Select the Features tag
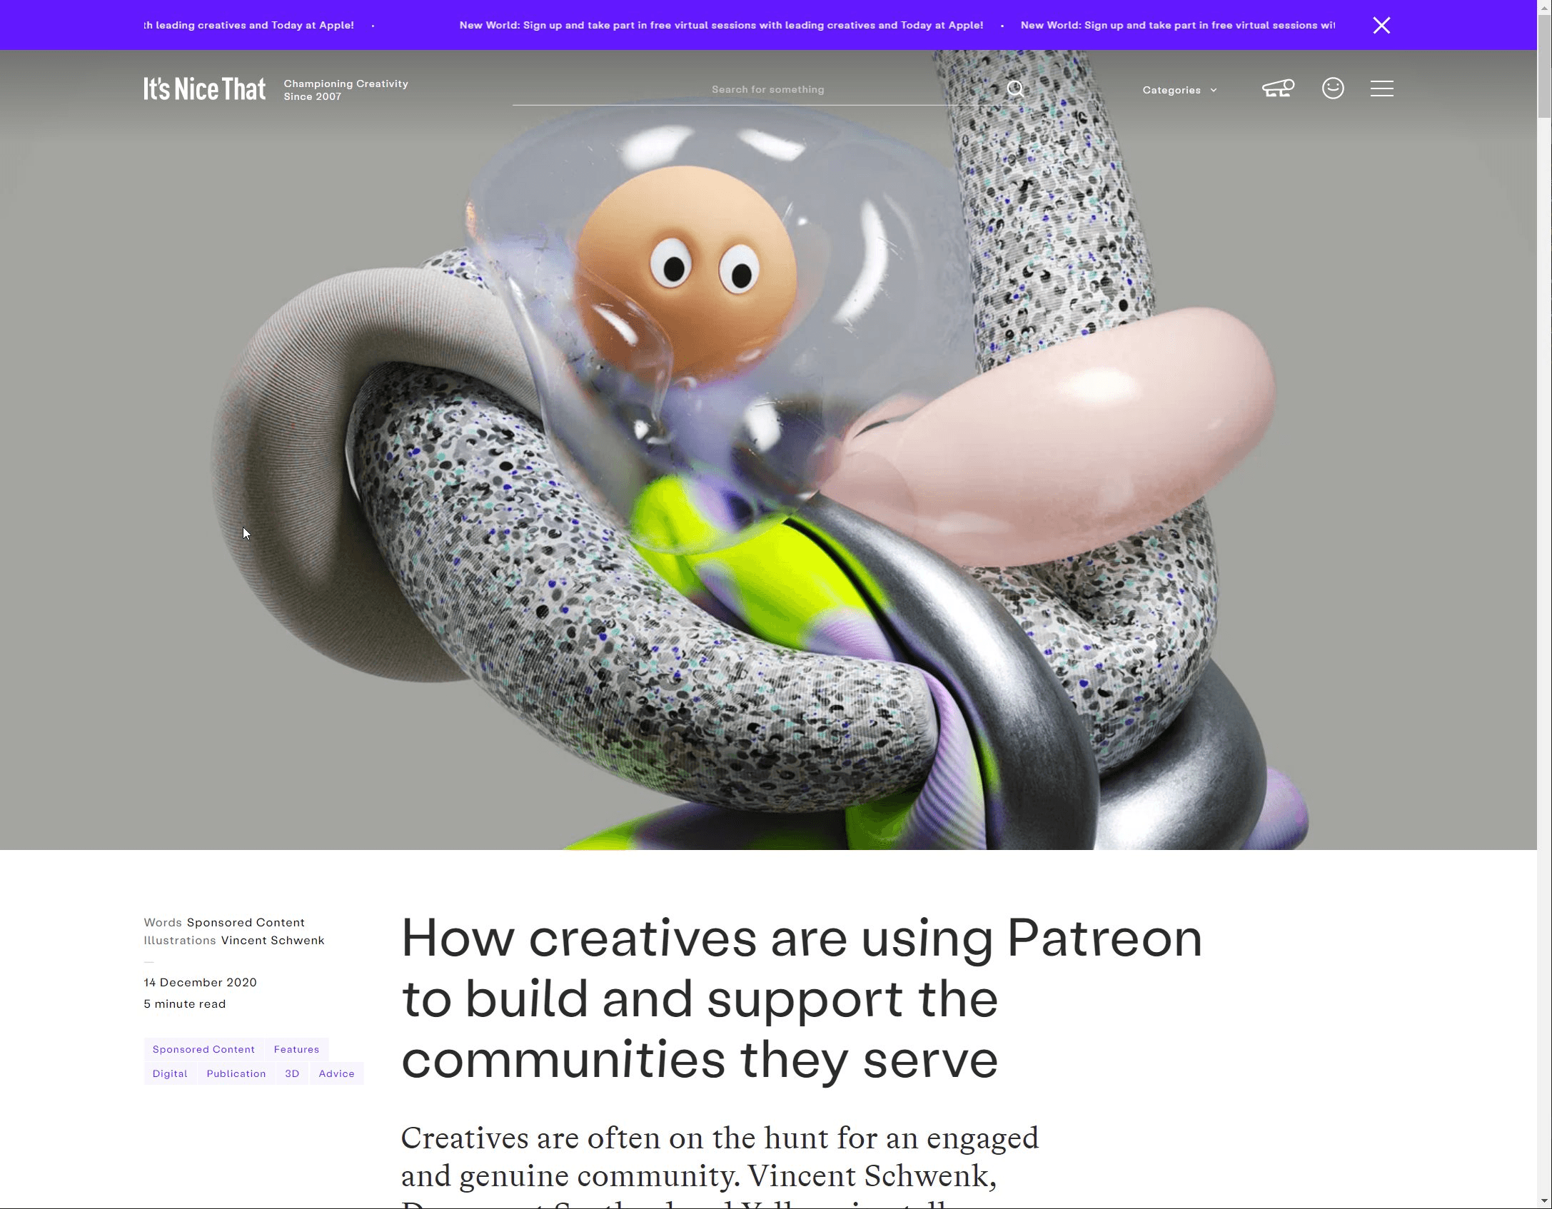The image size is (1552, 1209). (x=296, y=1049)
